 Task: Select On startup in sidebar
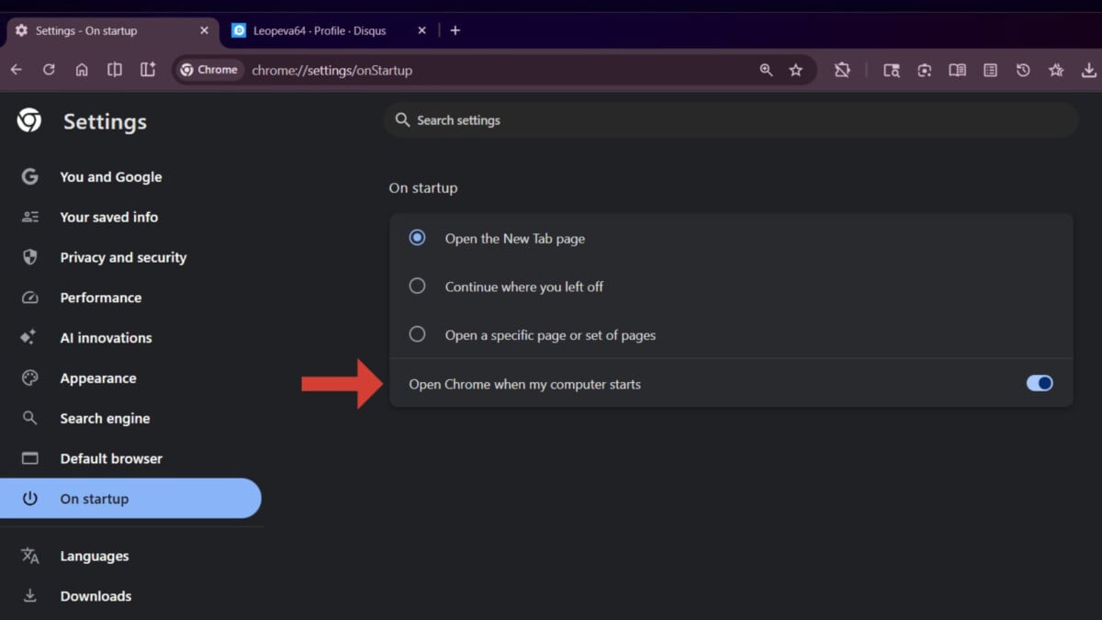130,499
